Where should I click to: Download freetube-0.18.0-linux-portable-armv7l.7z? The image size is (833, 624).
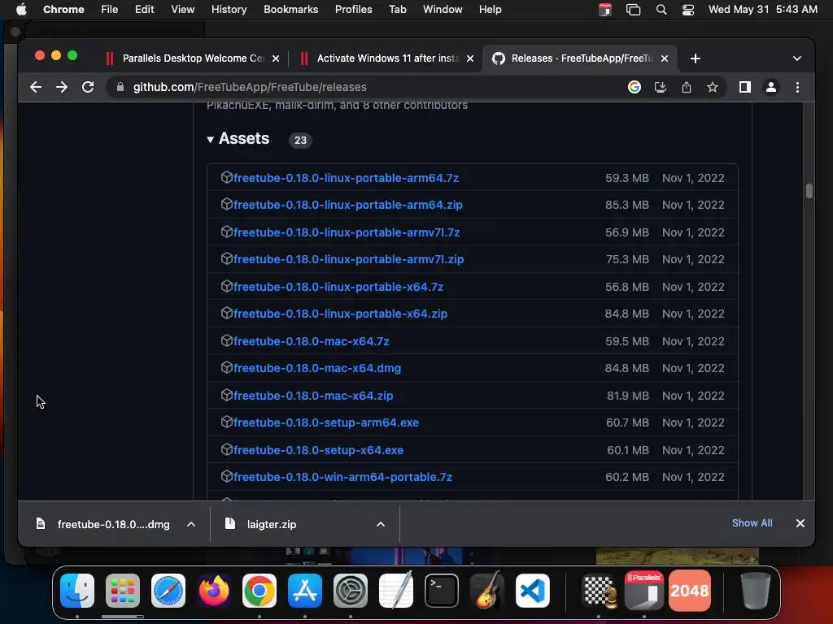tap(347, 232)
